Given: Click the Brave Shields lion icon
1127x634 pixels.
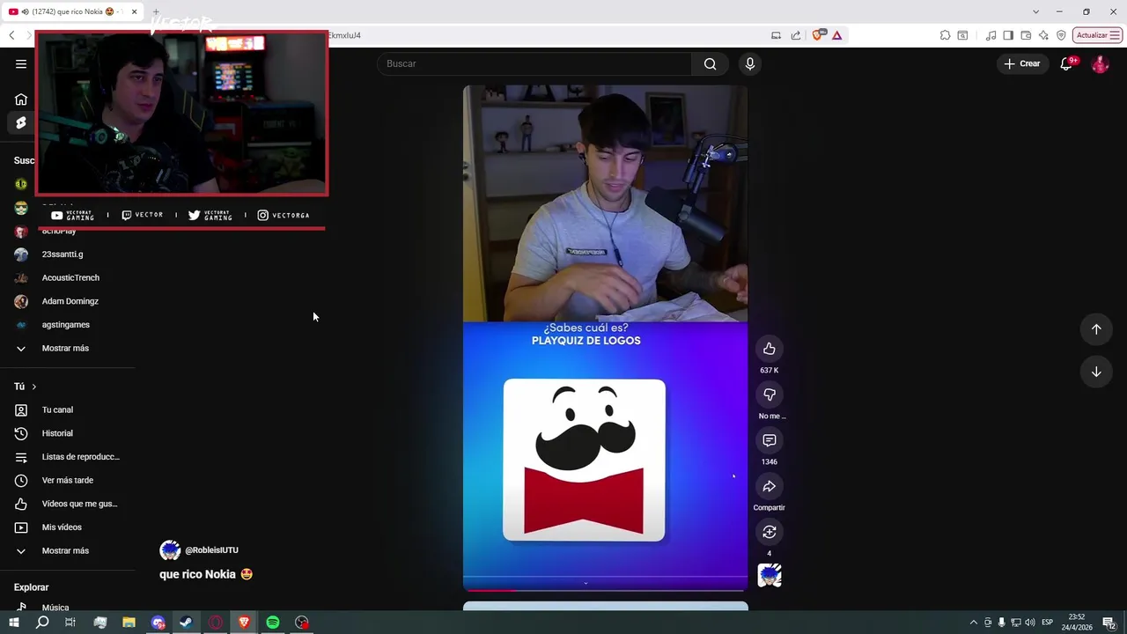Looking at the screenshot, I should click(818, 35).
